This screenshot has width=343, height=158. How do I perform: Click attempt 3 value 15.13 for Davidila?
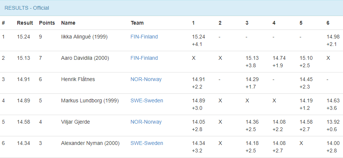252,58
